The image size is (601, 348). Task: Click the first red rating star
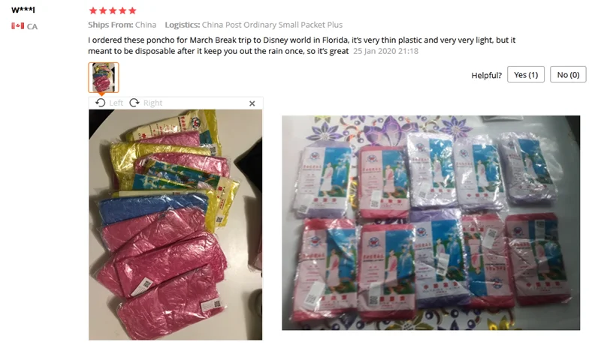coord(93,10)
